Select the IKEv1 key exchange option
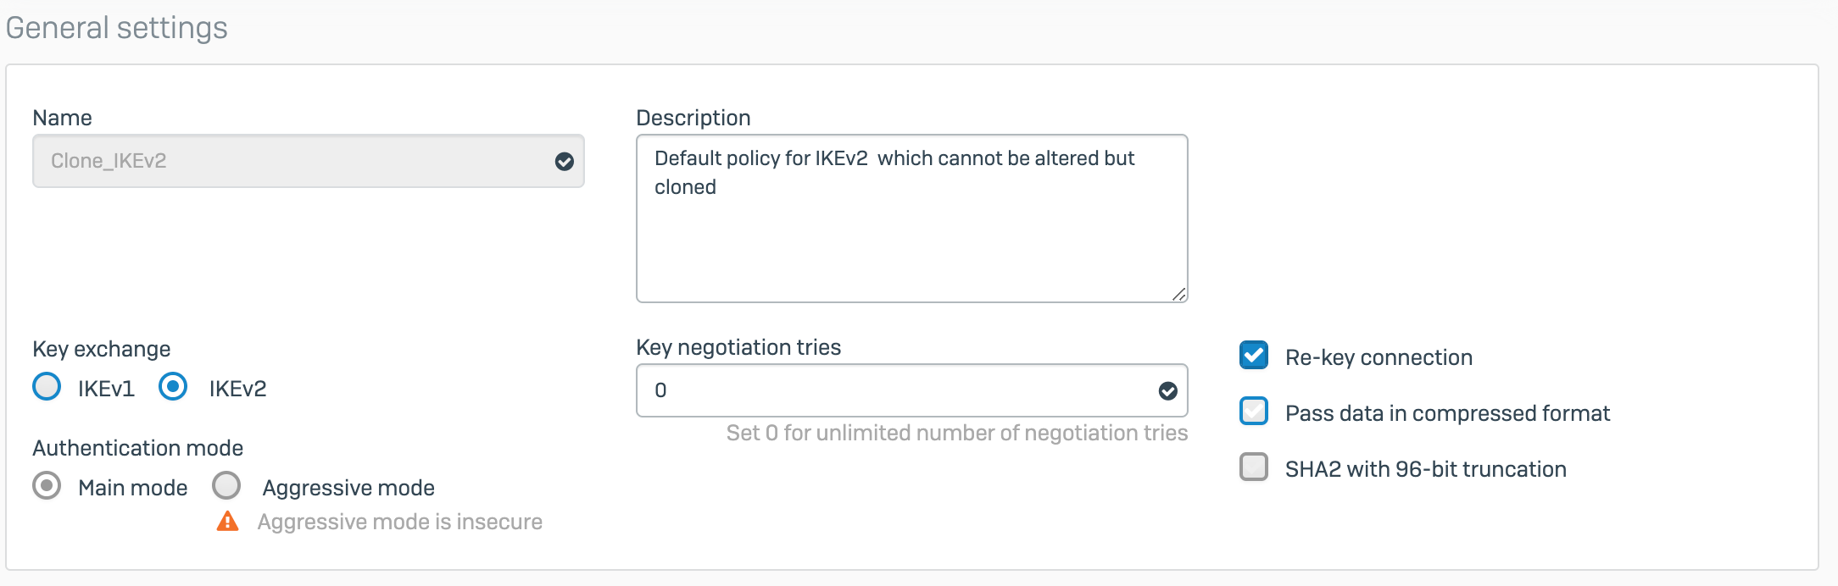The height and width of the screenshot is (586, 1838). coord(47,387)
